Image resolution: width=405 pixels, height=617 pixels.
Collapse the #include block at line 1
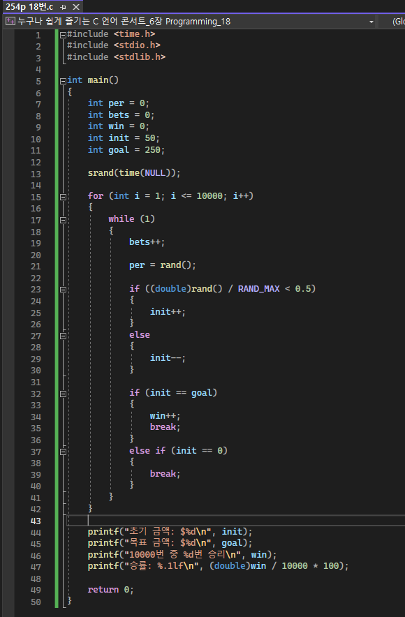[63, 35]
